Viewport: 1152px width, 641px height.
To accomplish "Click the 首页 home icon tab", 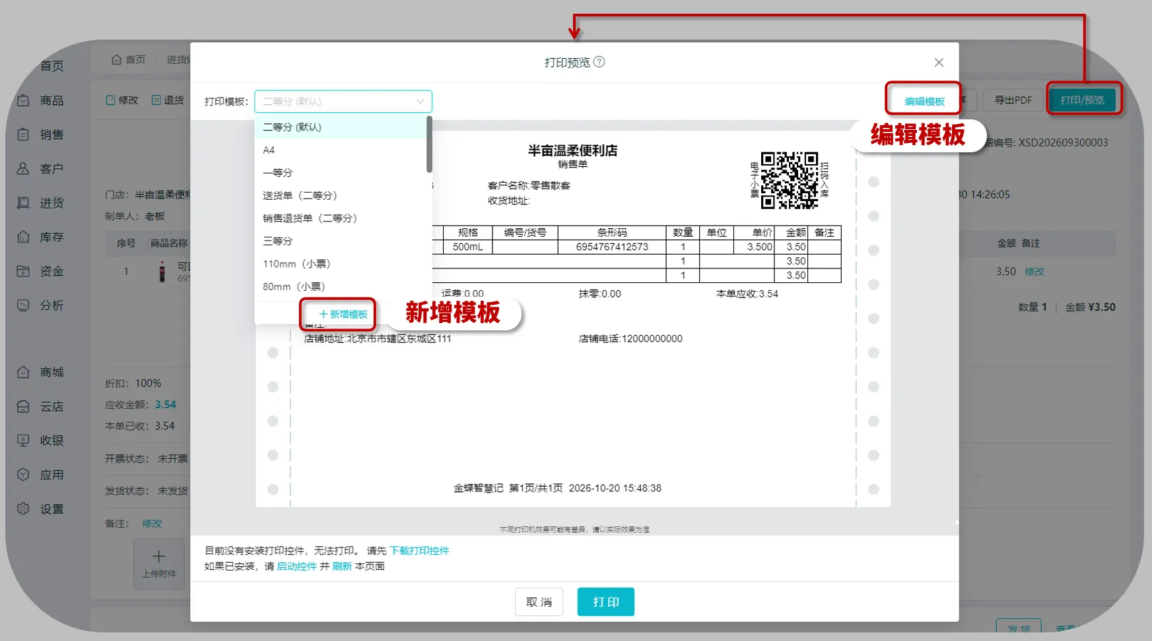I will (117, 59).
